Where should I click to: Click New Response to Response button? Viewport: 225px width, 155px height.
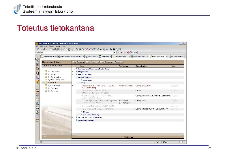point(112,62)
